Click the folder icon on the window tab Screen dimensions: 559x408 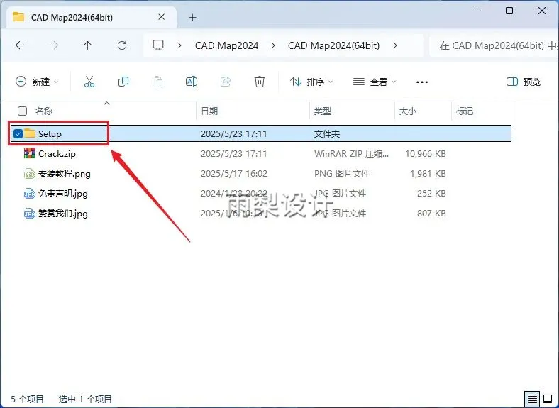click(18, 17)
